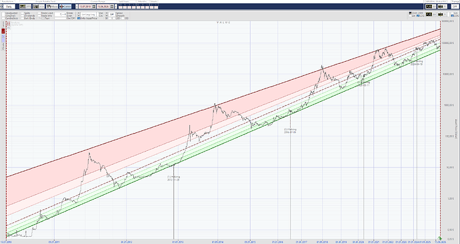
Task: Enable the Boll. Bnds checkbox
Action: point(23,19)
